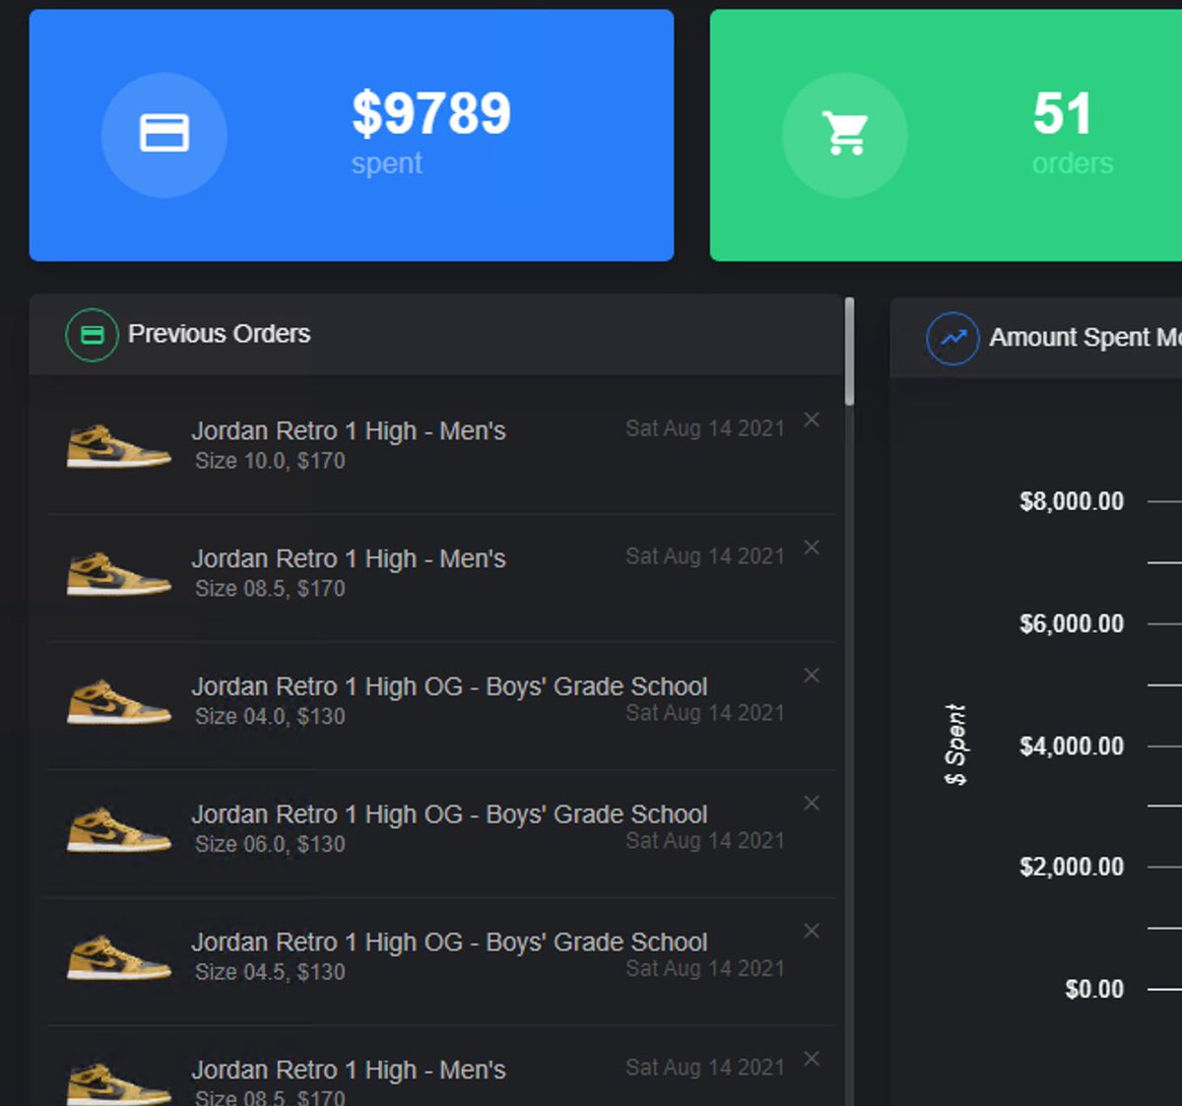Click the Boys' Grade School title above Size 06.0
Screen dimensions: 1182x1106
click(x=449, y=814)
